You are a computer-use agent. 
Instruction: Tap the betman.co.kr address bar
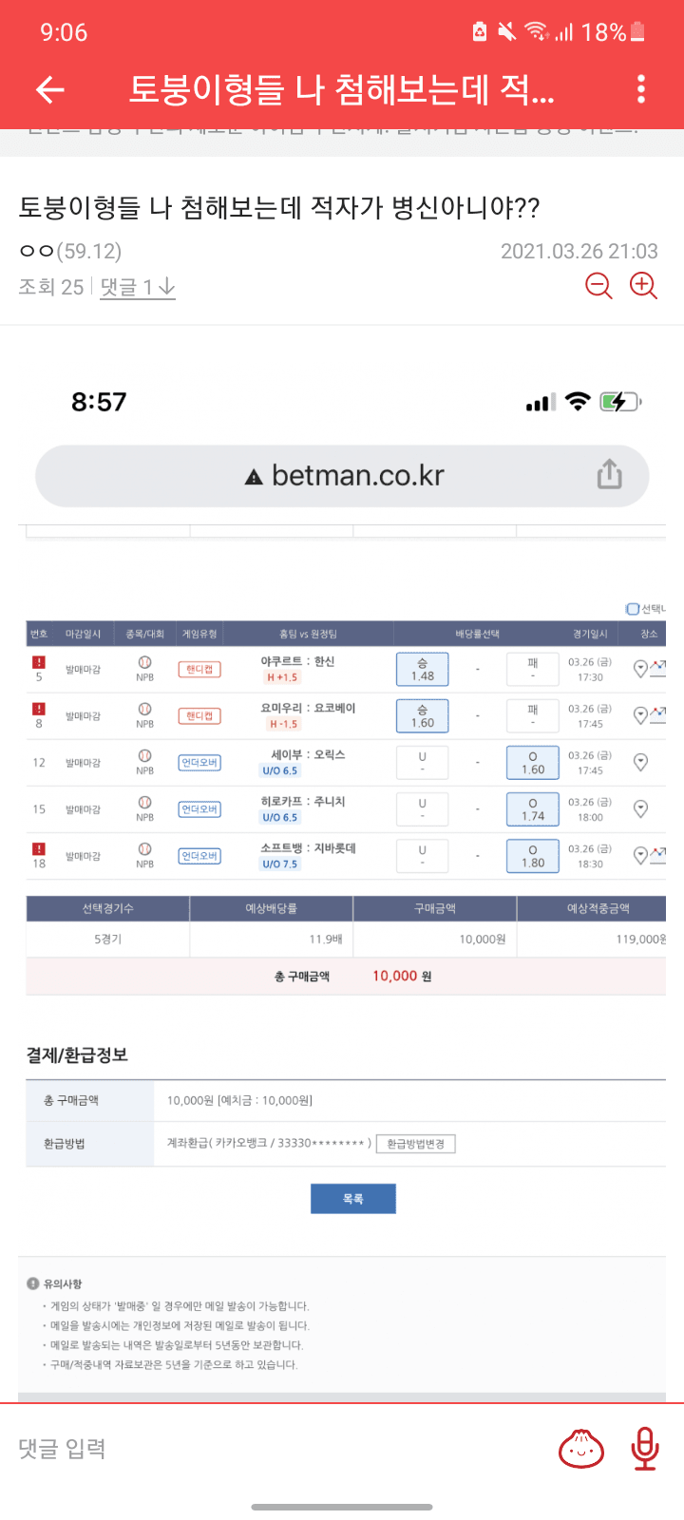coord(342,476)
